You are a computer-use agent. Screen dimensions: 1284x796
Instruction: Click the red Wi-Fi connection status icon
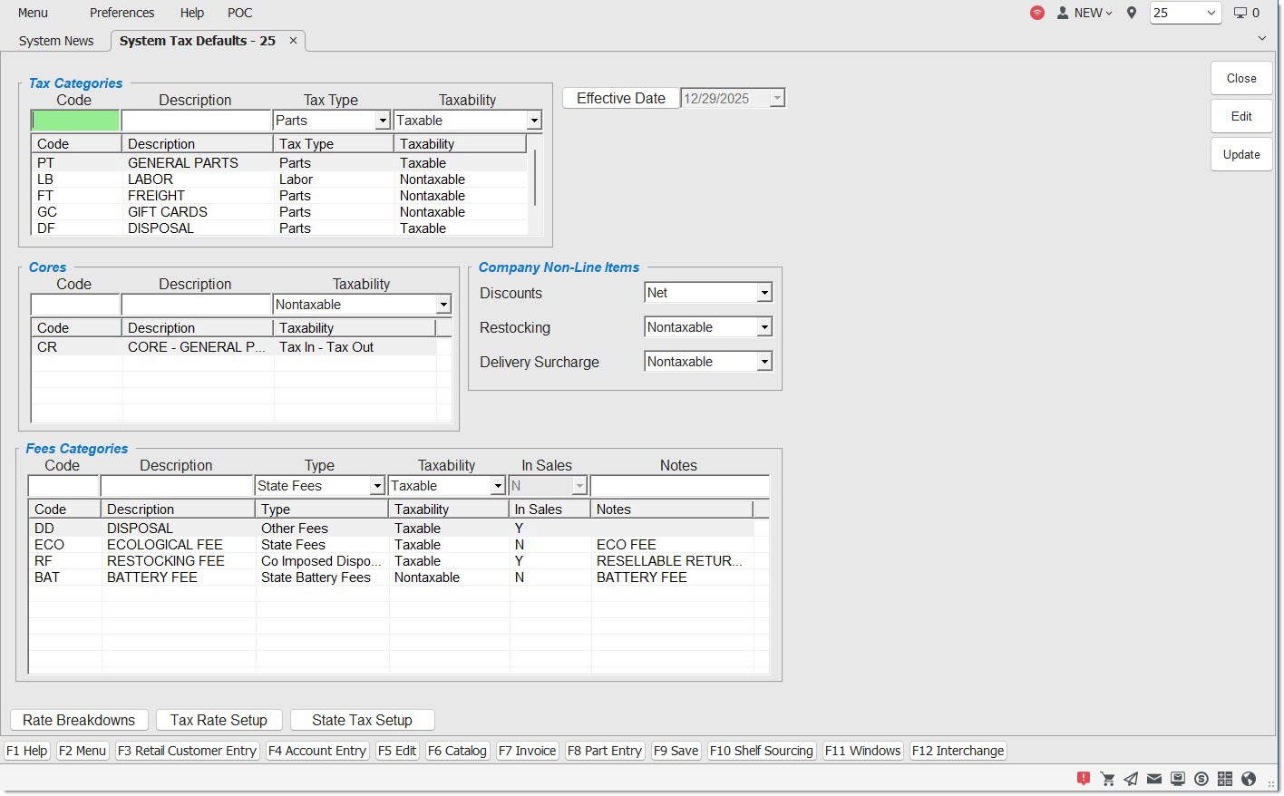[1037, 13]
